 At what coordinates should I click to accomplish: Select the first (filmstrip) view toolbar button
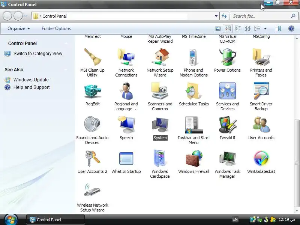click(218, 28)
